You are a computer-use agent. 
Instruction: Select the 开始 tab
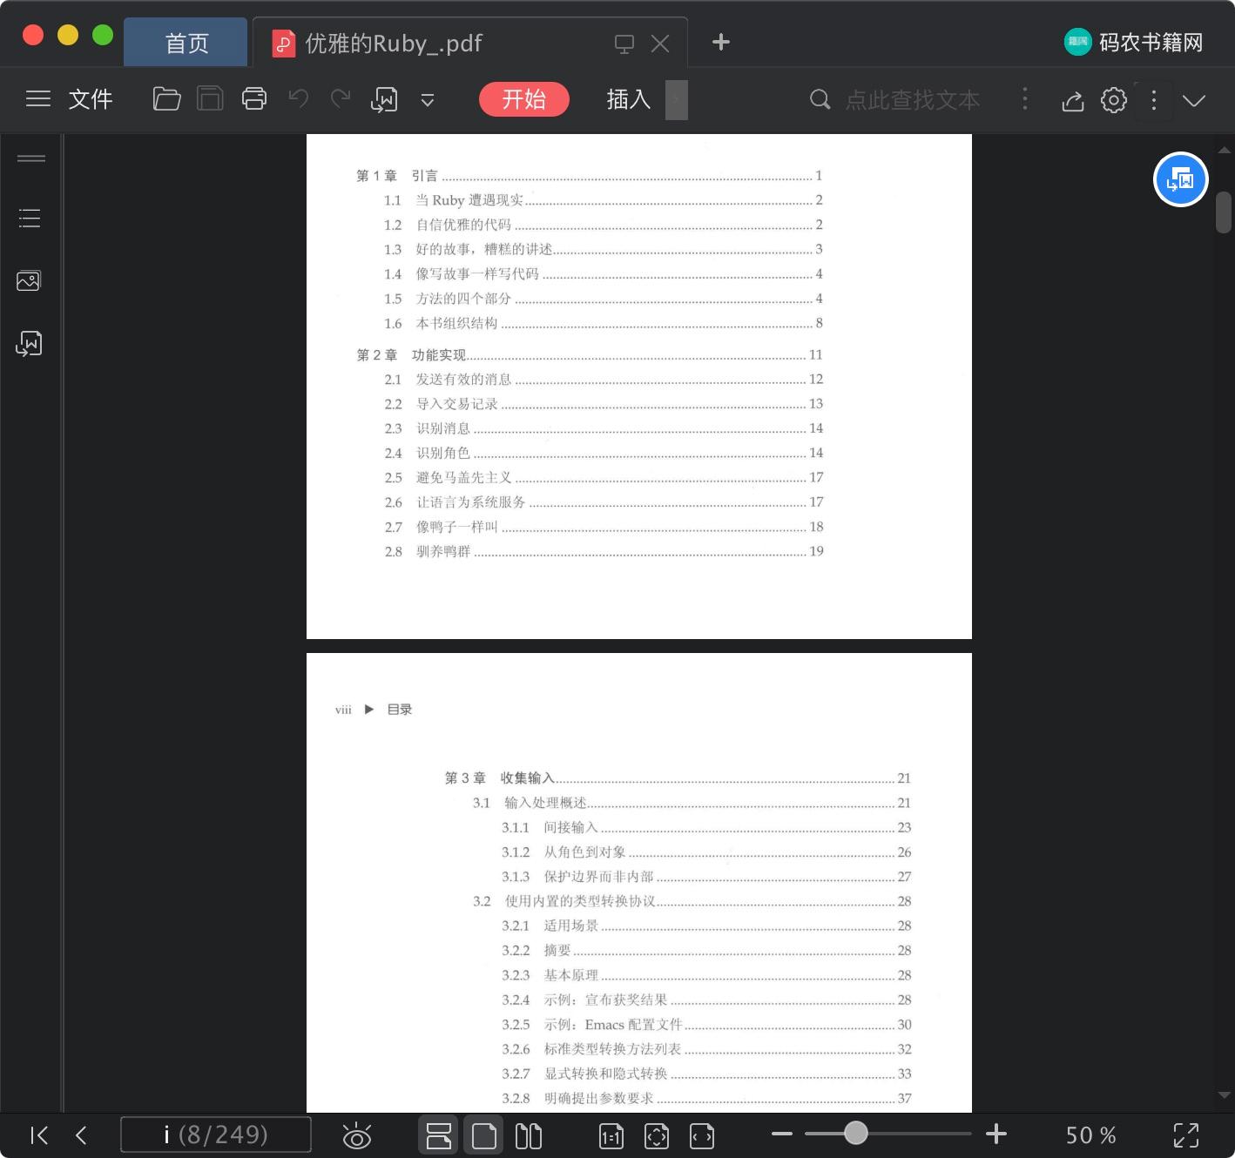click(x=524, y=99)
